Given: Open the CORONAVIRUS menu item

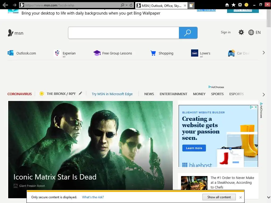Looking at the screenshot, I should coord(20,94).
